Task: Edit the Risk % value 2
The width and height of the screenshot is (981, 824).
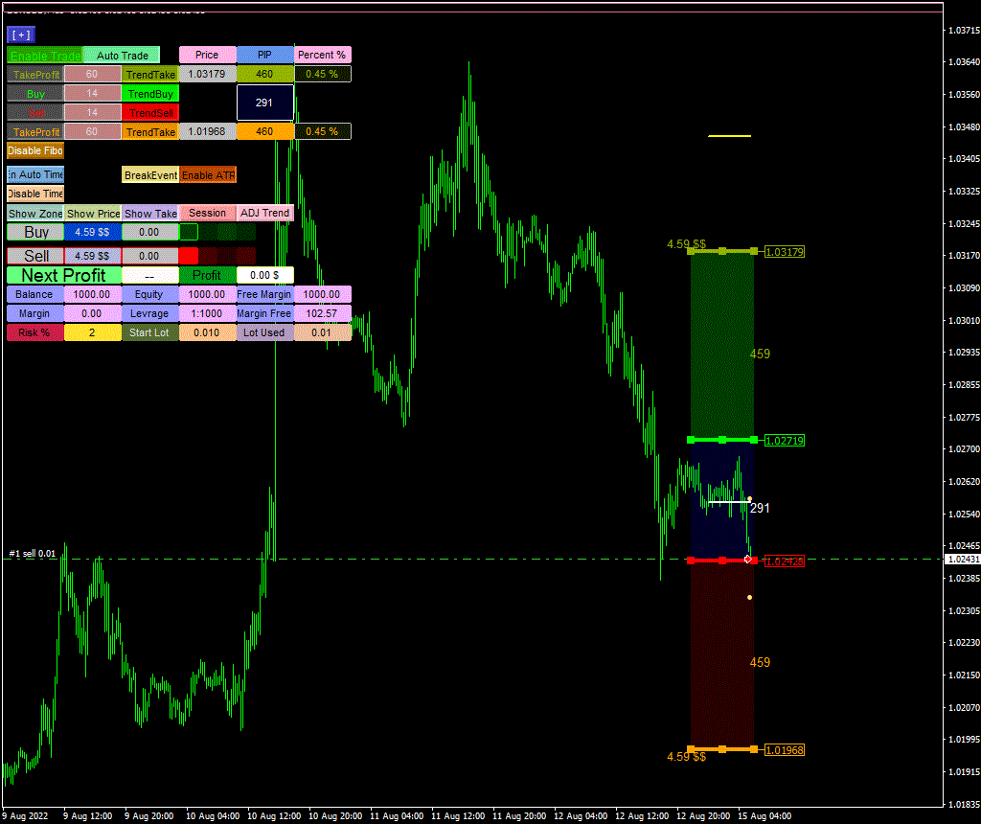Action: [93, 332]
